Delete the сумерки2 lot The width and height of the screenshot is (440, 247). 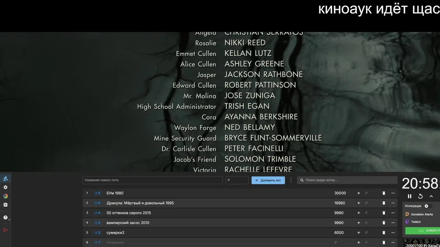click(x=384, y=233)
